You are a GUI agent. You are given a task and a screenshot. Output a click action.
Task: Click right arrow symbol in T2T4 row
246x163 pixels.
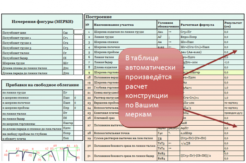click(x=170, y=148)
